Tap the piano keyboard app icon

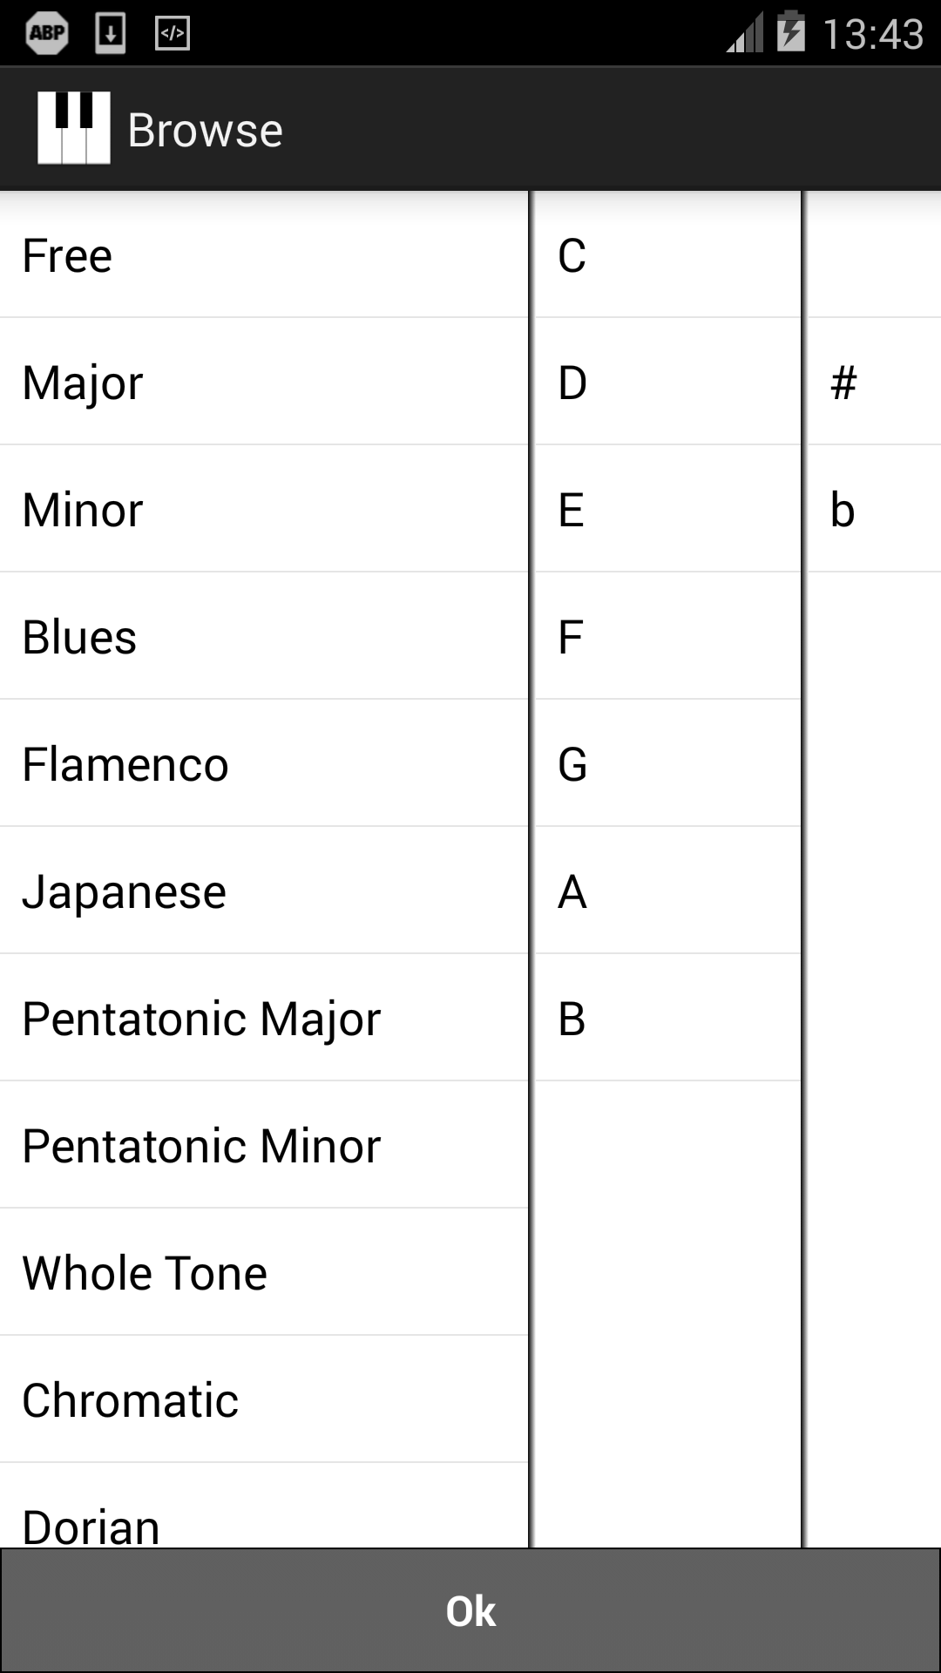click(x=74, y=128)
